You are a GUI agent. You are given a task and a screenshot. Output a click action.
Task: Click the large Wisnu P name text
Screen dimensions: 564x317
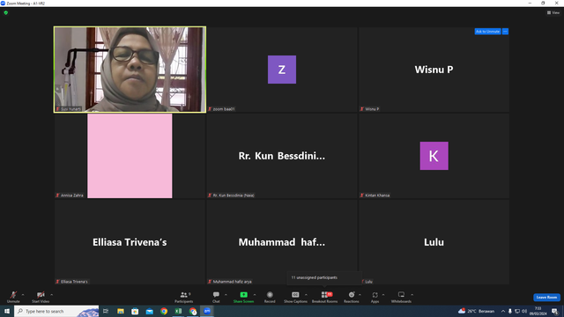pos(434,70)
